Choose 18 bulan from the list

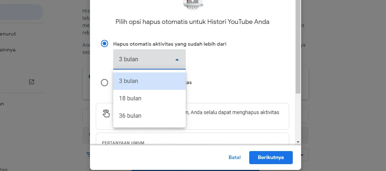click(x=149, y=98)
